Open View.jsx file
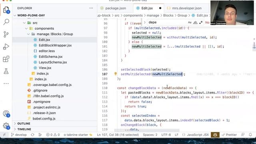Viewport: 256px width, 144px height. tap(55, 68)
